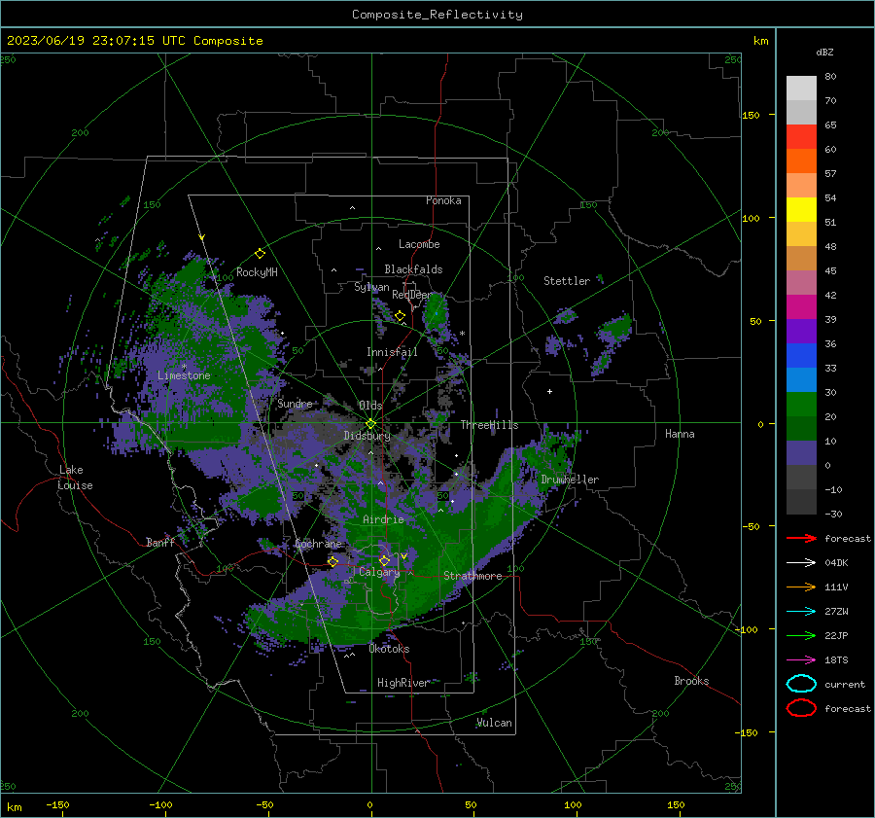The image size is (875, 818).
Task: Click the RockyMH label text
Action: pos(257,272)
